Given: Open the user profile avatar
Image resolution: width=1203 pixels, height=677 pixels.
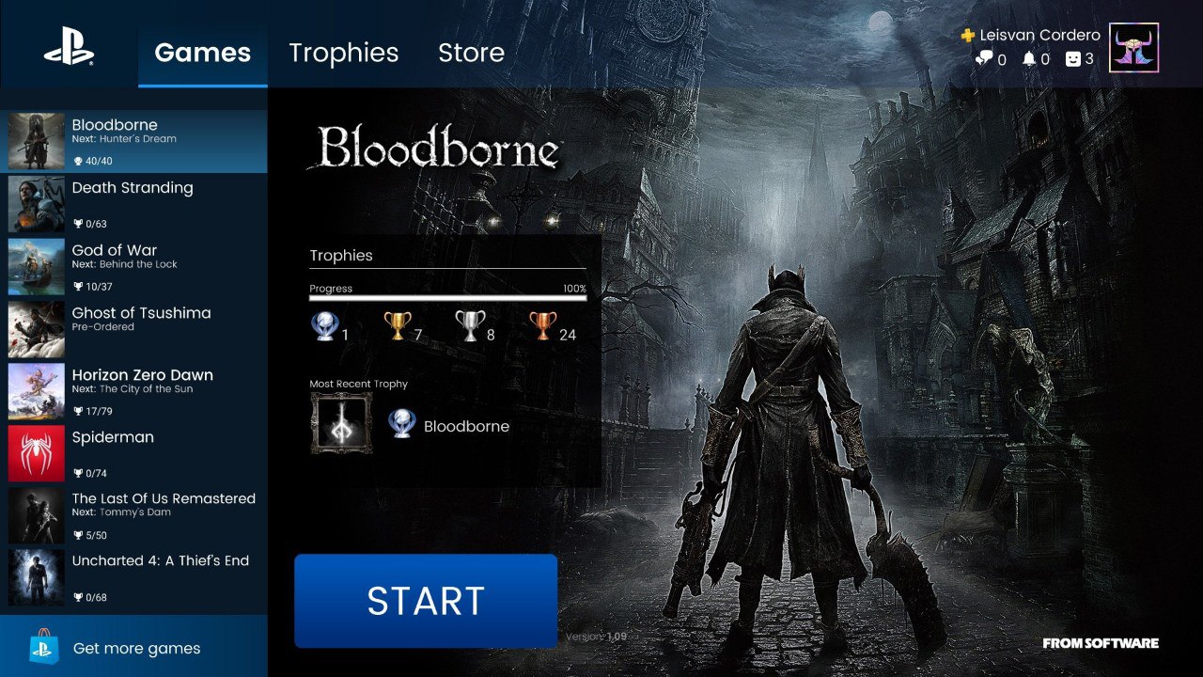Looking at the screenshot, I should pos(1133,48).
